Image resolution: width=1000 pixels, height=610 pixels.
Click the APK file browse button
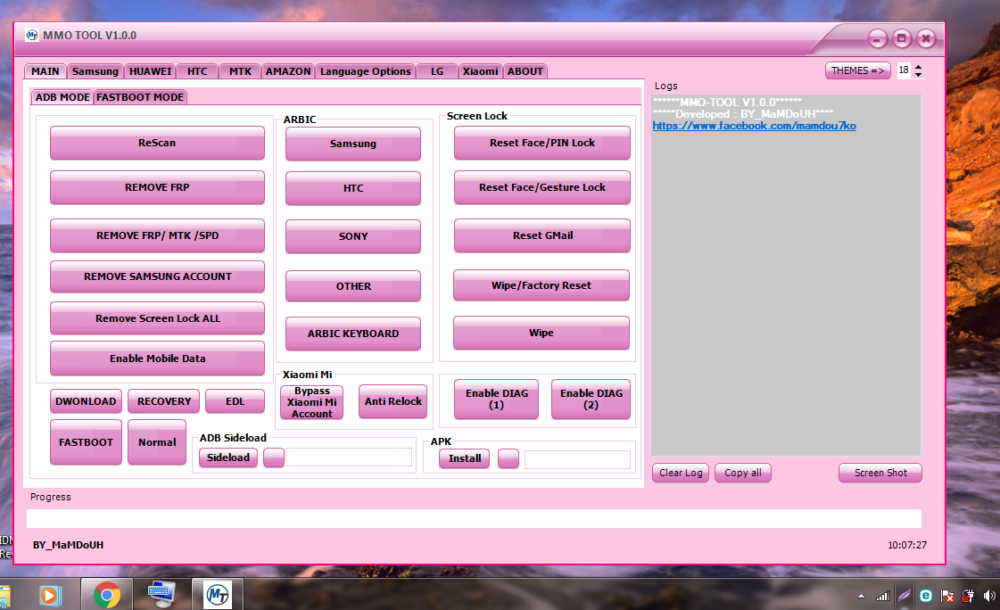(508, 459)
